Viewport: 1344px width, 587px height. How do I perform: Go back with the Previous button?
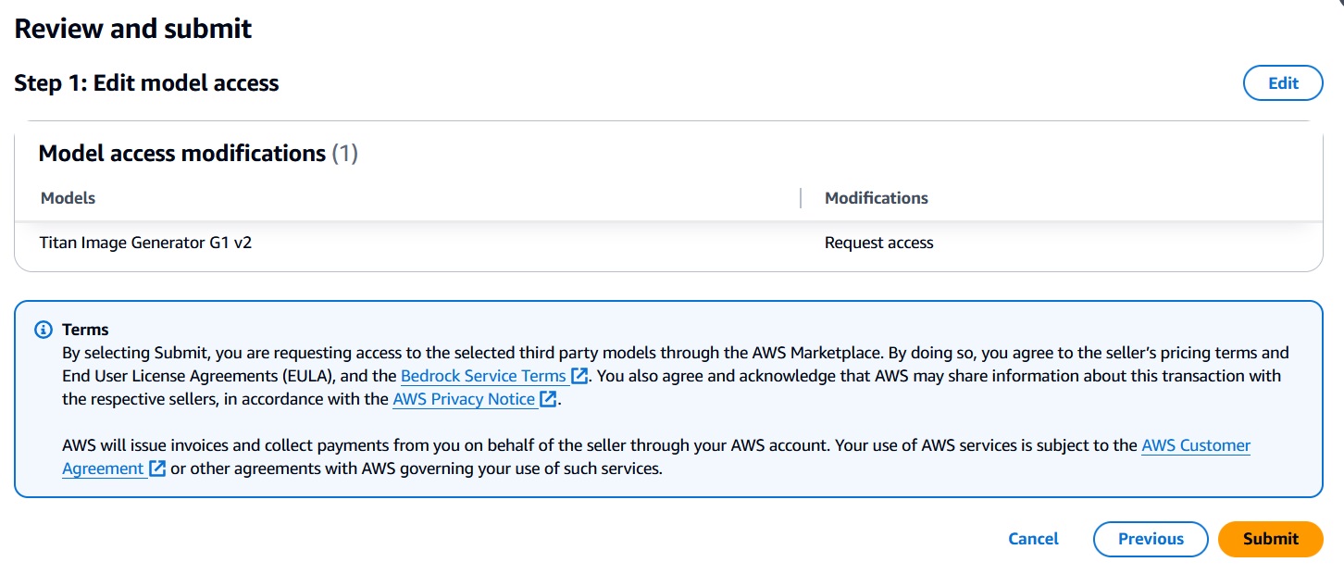[1151, 539]
